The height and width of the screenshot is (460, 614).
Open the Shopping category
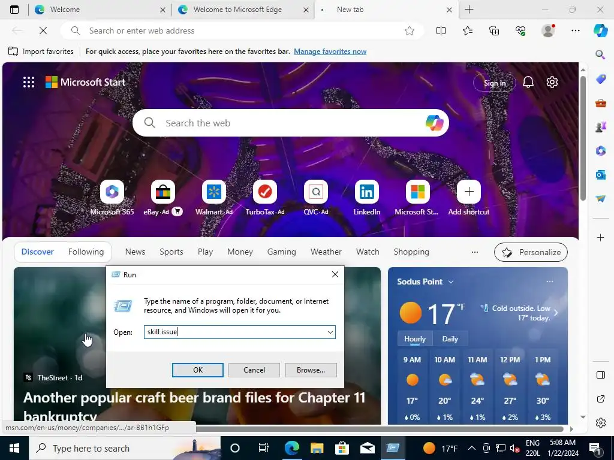pyautogui.click(x=411, y=252)
